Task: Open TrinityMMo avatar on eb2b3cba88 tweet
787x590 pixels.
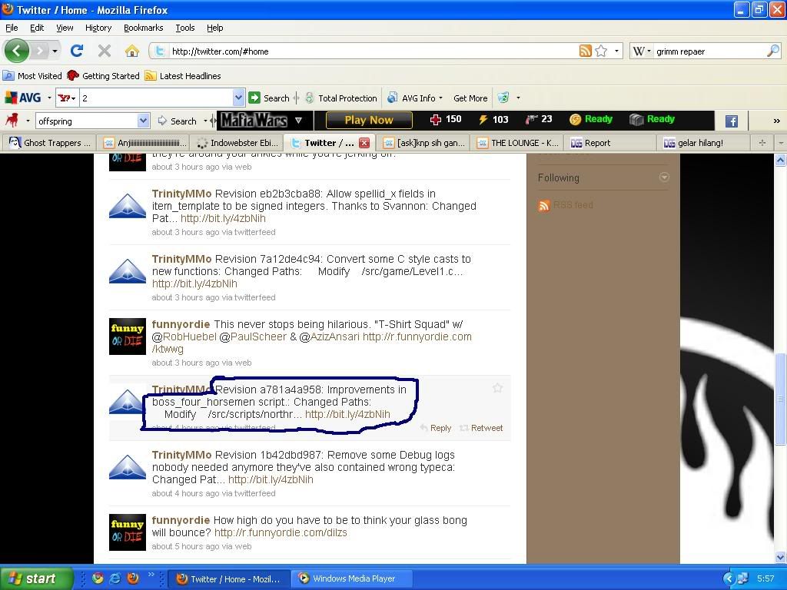Action: pos(128,206)
